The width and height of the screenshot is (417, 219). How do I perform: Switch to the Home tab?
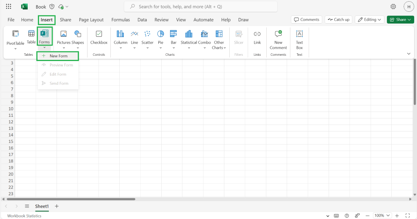27,20
